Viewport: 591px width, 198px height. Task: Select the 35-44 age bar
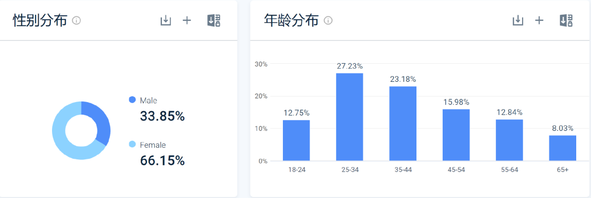(403, 124)
